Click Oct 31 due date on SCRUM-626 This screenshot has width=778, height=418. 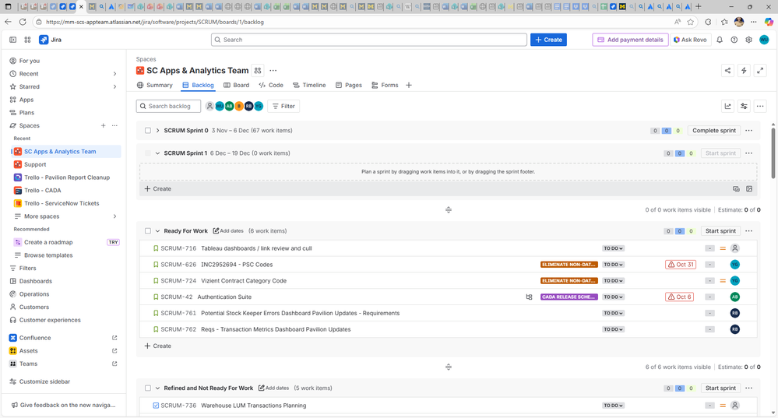point(680,265)
